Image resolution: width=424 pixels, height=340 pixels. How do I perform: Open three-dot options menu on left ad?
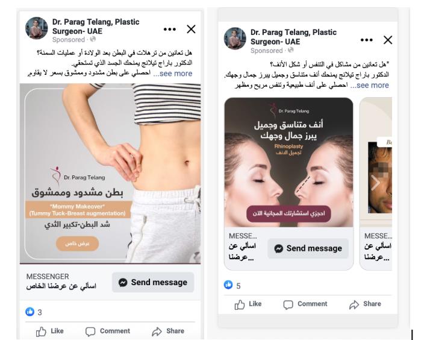[170, 29]
